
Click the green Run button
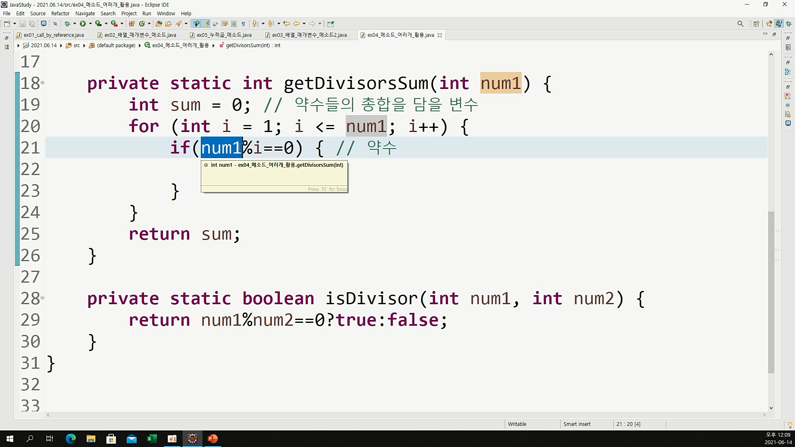[83, 24]
